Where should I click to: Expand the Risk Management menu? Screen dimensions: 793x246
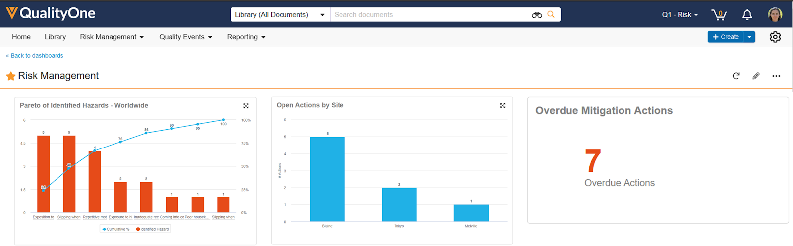112,37
